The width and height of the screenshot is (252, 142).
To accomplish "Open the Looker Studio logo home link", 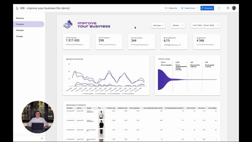I will click(x=17, y=8).
